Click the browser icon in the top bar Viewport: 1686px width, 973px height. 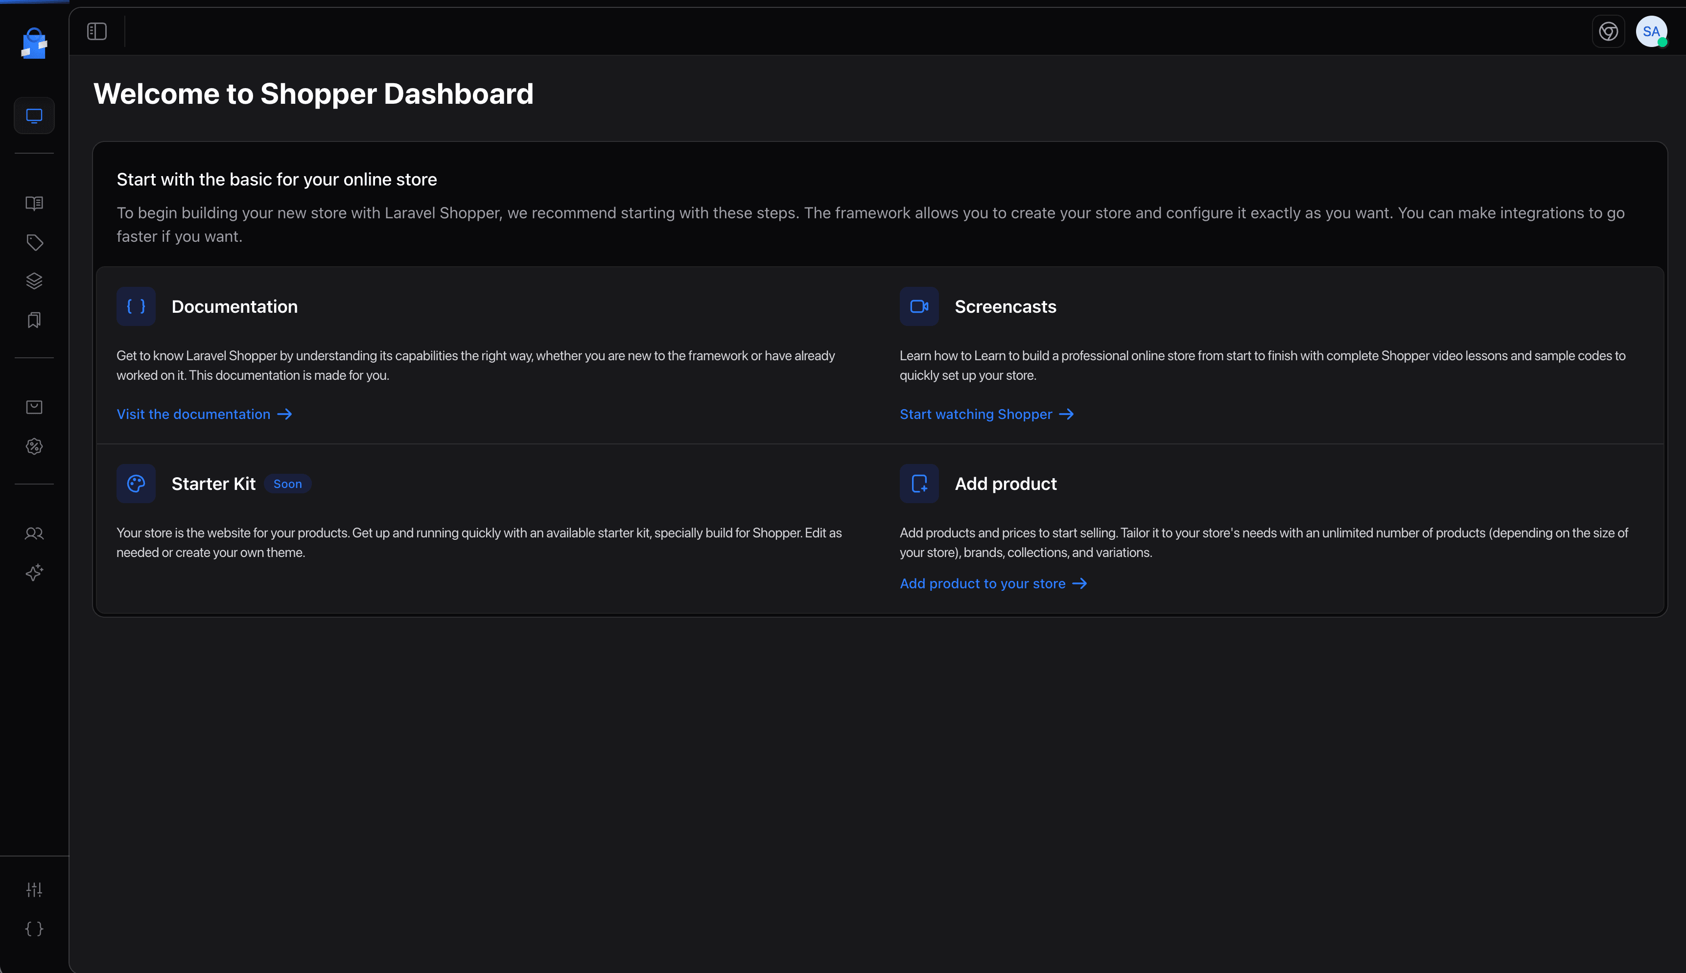[x=1608, y=31]
